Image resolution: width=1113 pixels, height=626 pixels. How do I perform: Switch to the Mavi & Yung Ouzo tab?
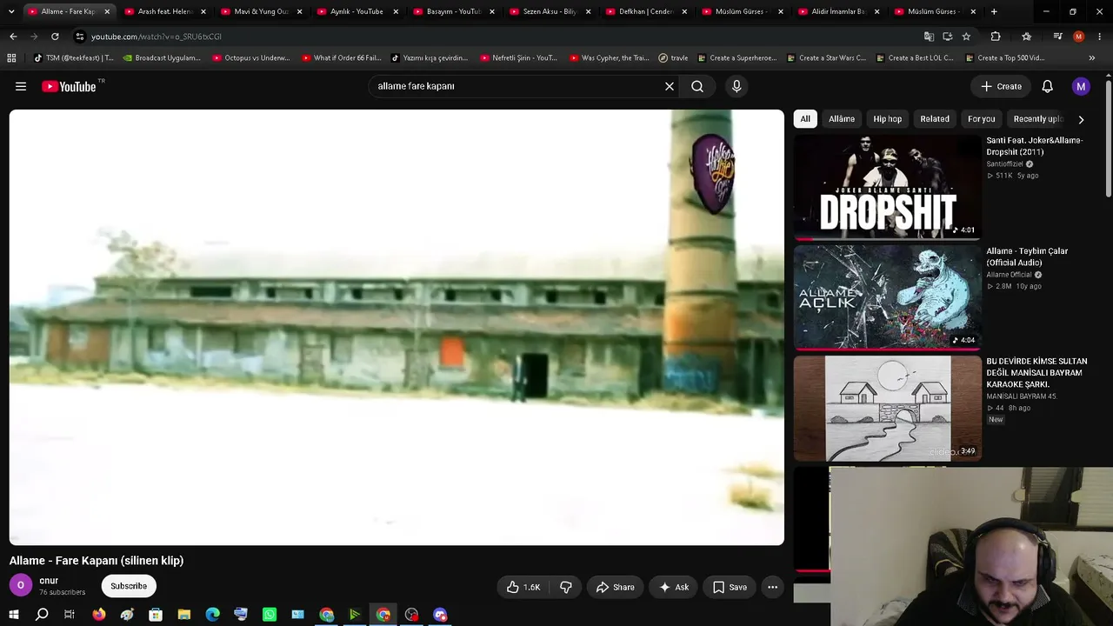(x=261, y=11)
